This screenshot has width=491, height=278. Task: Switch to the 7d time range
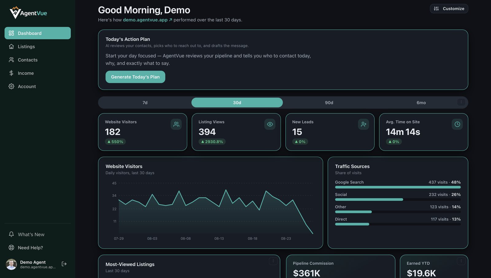tap(145, 103)
